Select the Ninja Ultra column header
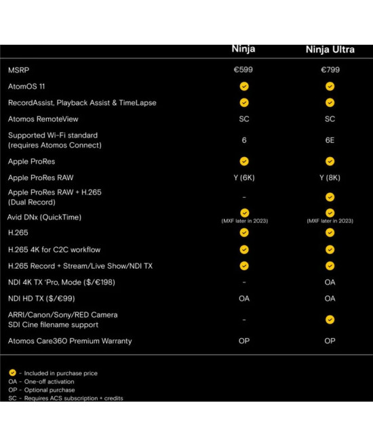Viewport: 373px width, 447px height. [x=330, y=49]
